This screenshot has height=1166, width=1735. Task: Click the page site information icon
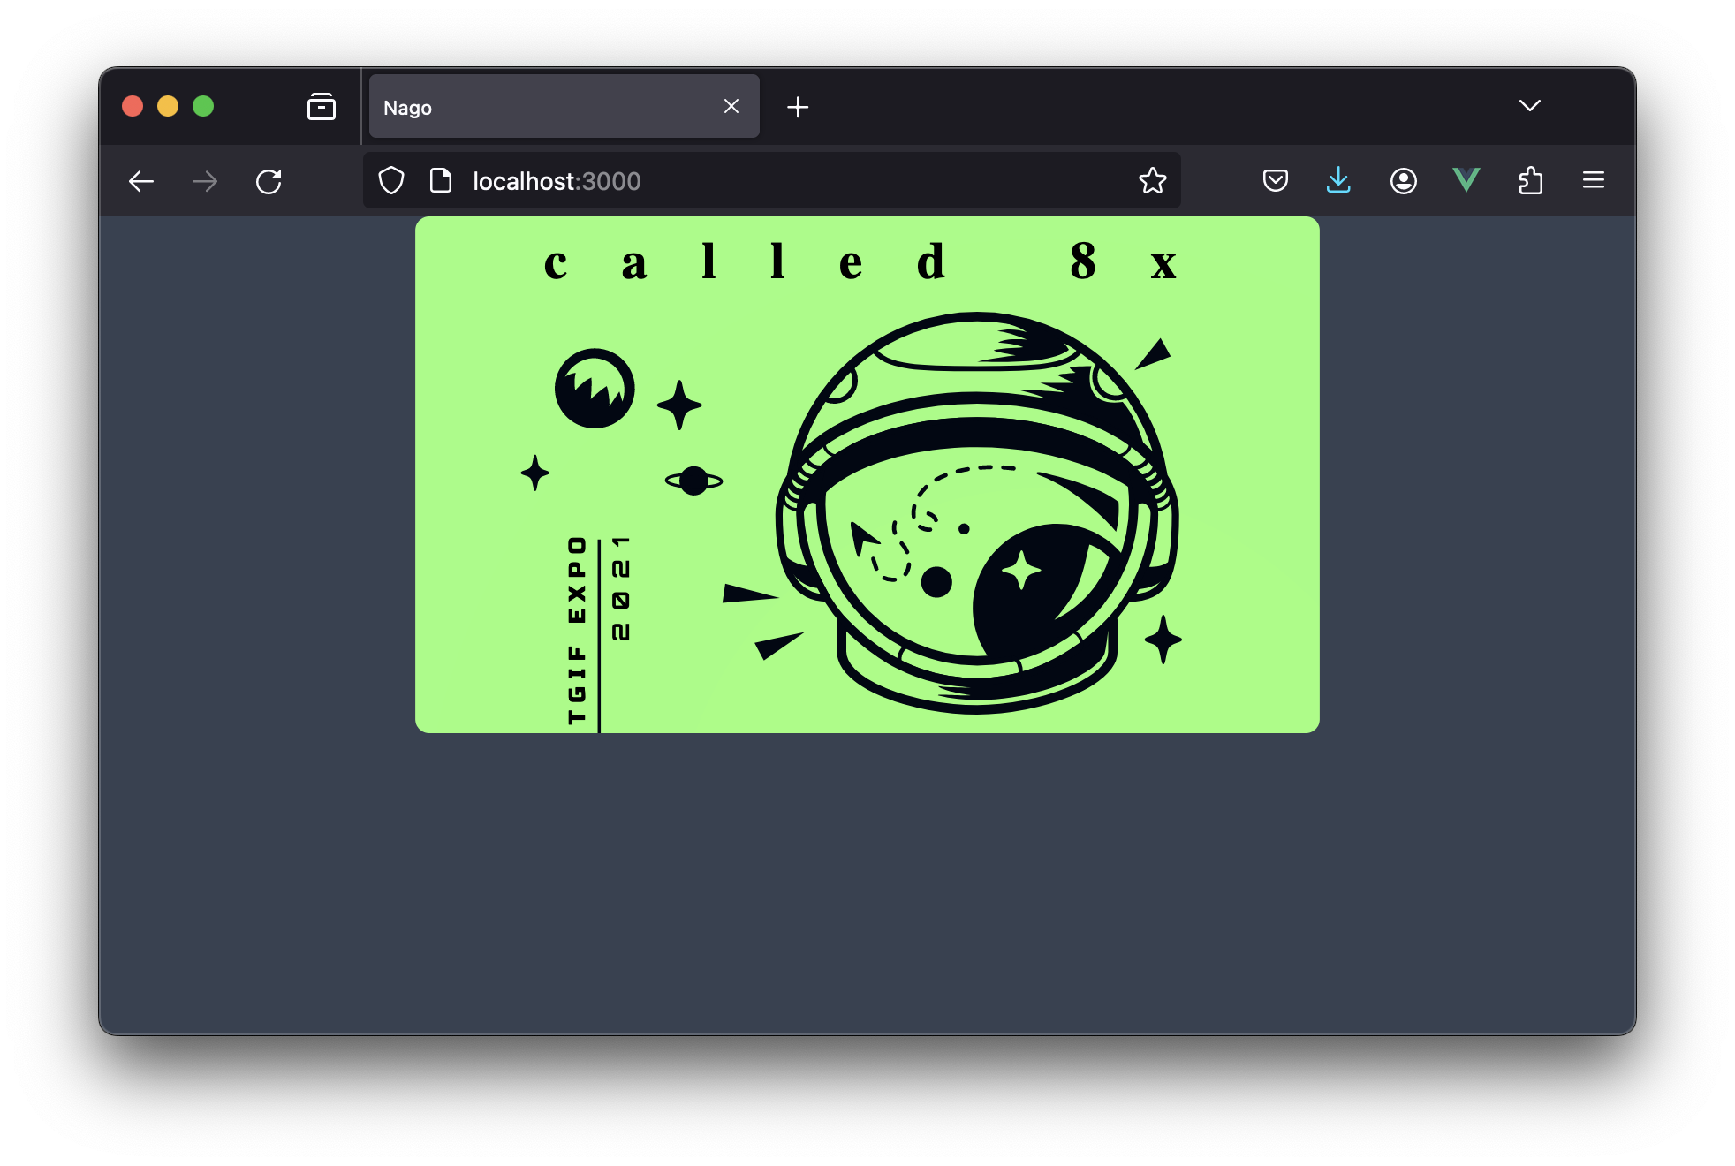point(440,181)
